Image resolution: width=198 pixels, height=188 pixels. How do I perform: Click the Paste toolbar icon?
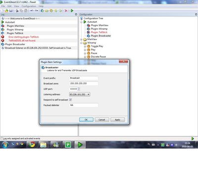tap(26, 11)
